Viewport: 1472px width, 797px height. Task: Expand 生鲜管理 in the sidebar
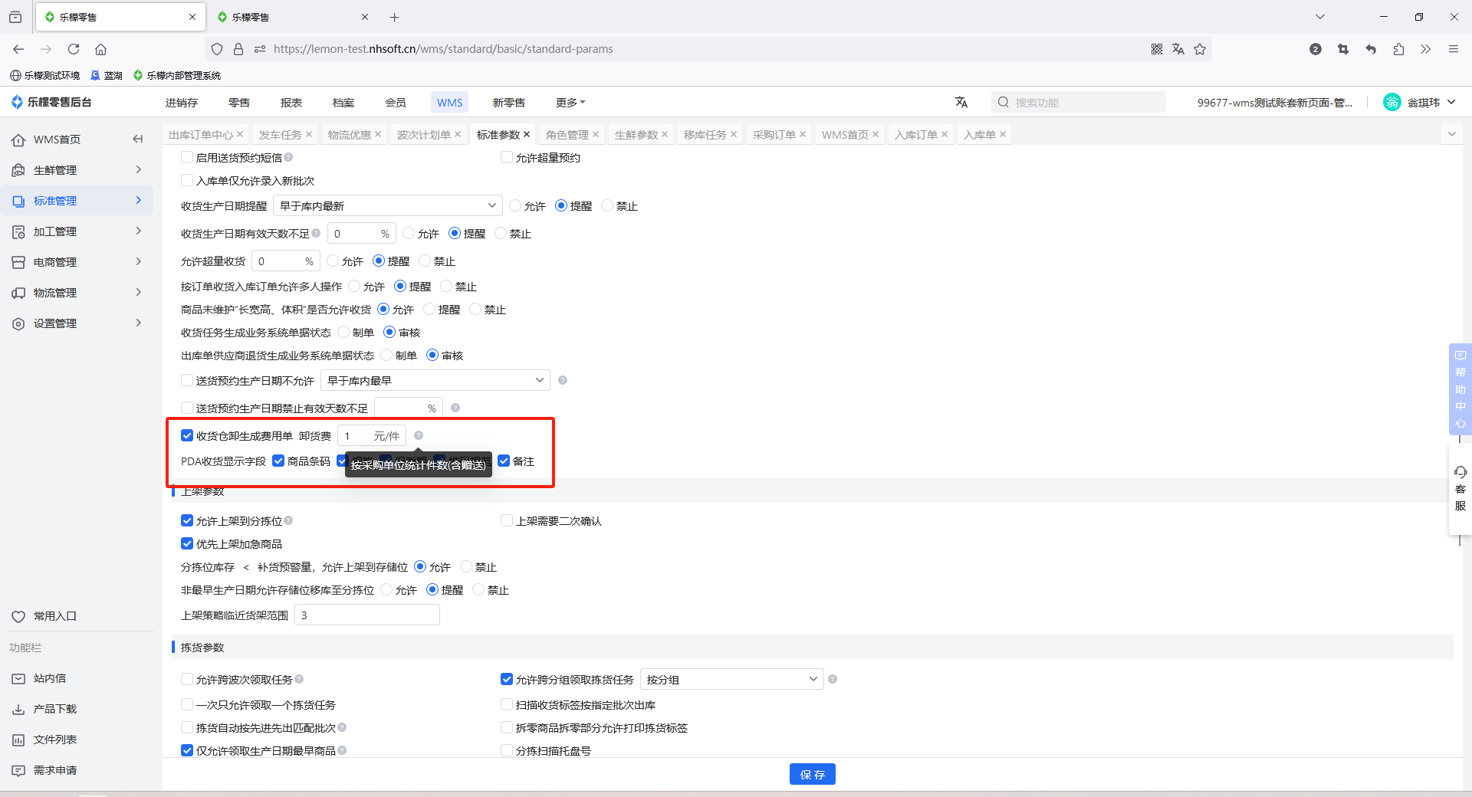click(x=77, y=169)
